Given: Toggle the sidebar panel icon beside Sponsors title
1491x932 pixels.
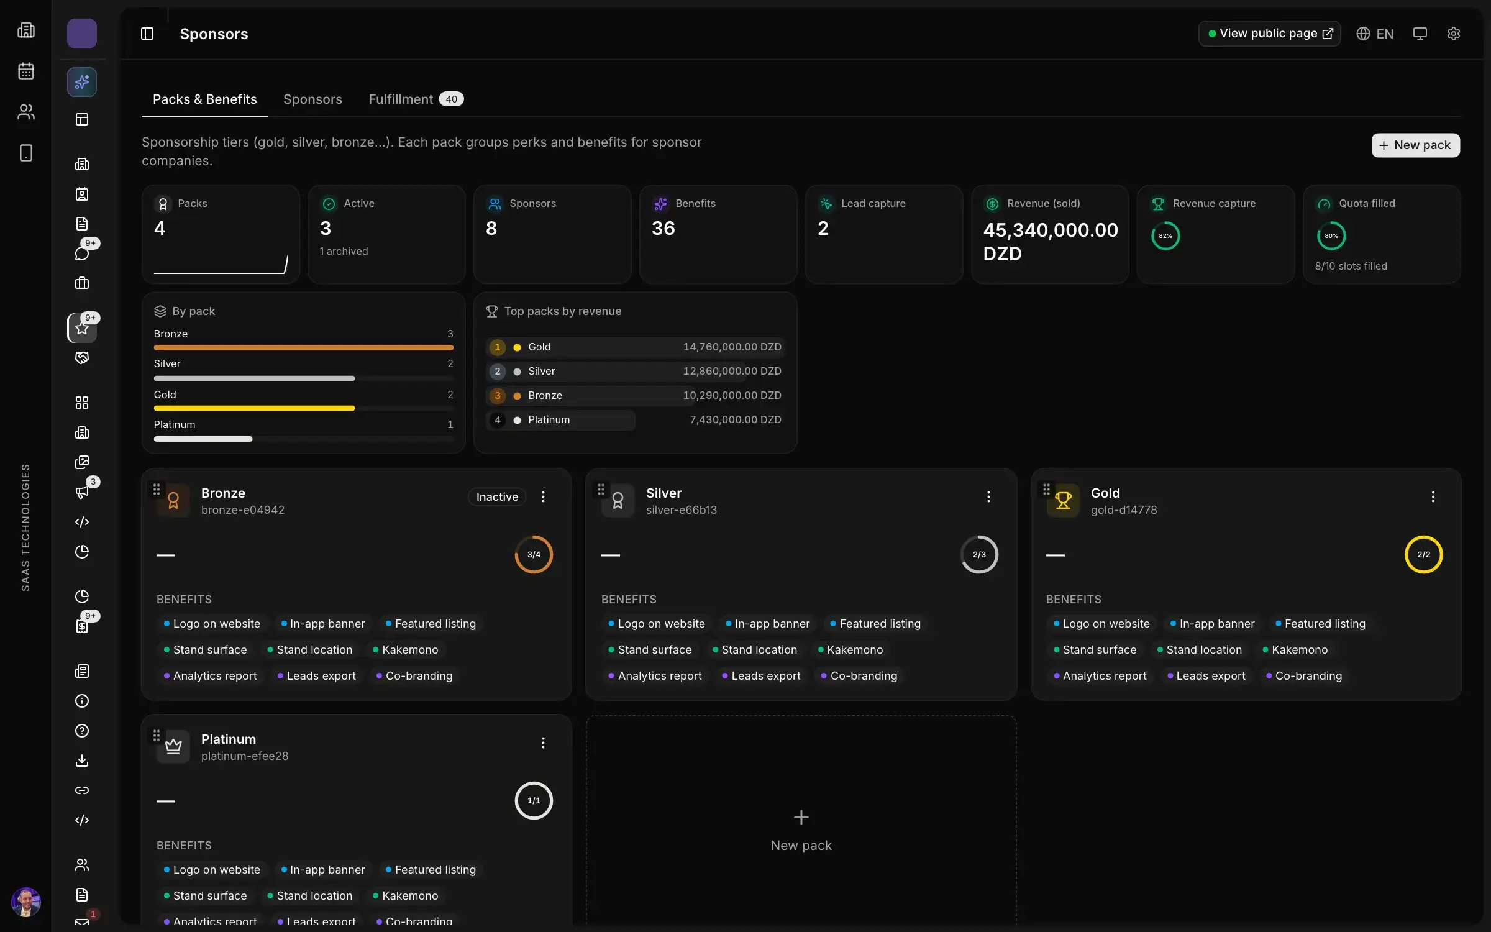Looking at the screenshot, I should tap(147, 34).
